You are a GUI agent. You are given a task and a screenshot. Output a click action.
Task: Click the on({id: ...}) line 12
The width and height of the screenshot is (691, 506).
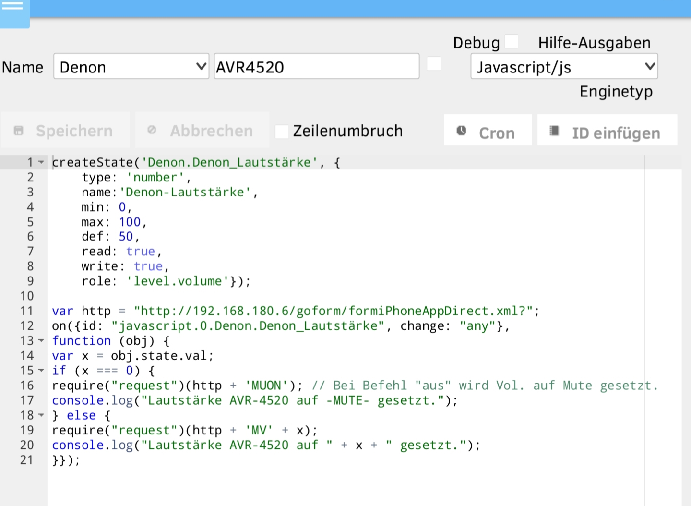tap(281, 326)
